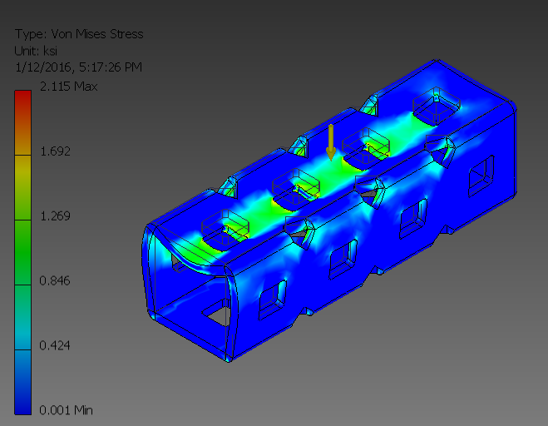The image size is (548, 426).
Task: Click the dark blue bottom color bar segment
Action: pyautogui.click(x=23, y=382)
